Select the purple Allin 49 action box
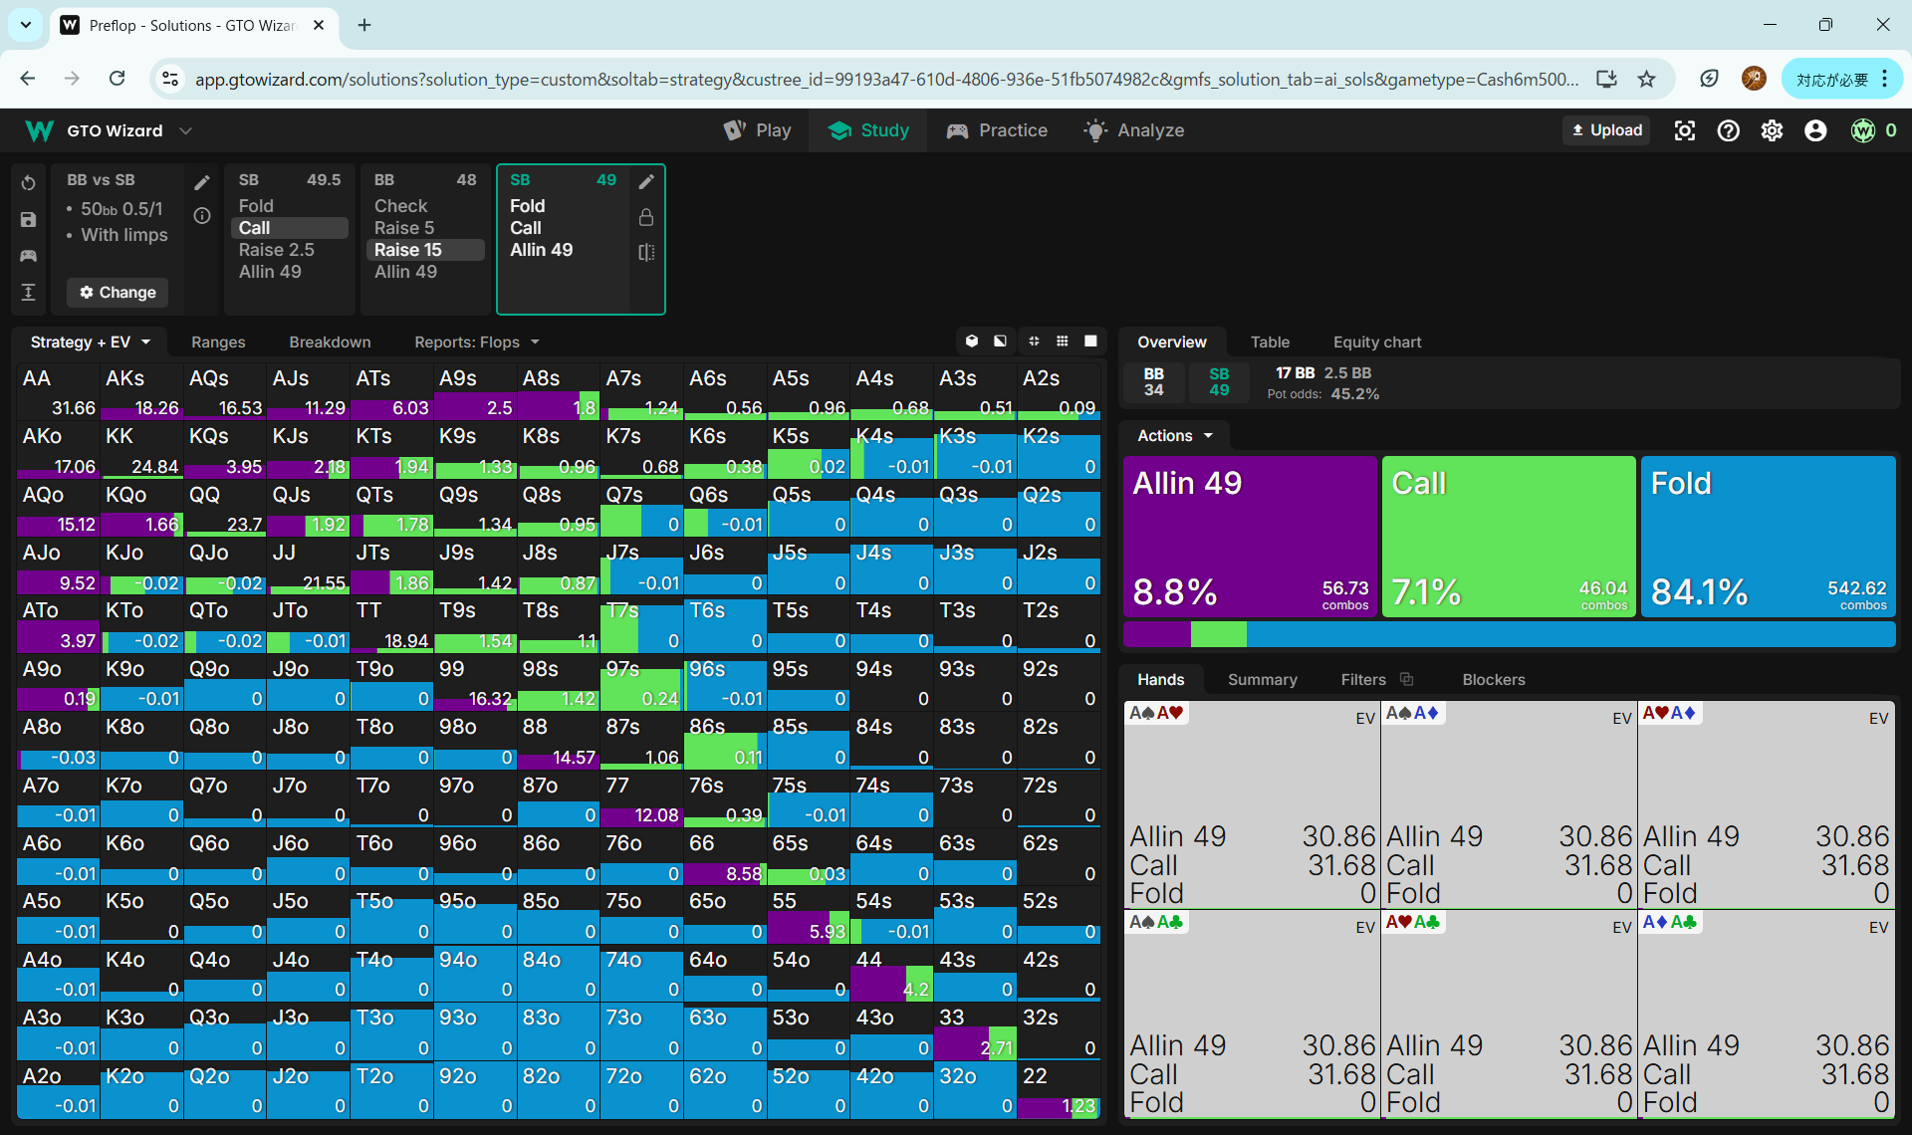The image size is (1912, 1135). (x=1249, y=536)
